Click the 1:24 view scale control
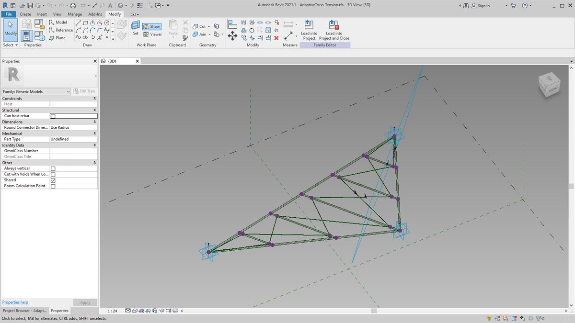575x323 pixels. pos(112,310)
